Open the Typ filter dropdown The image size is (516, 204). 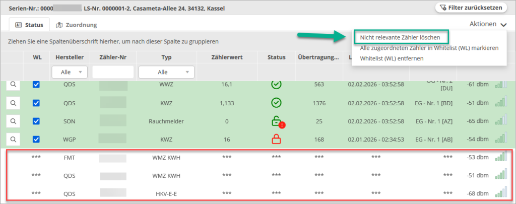tap(166, 72)
